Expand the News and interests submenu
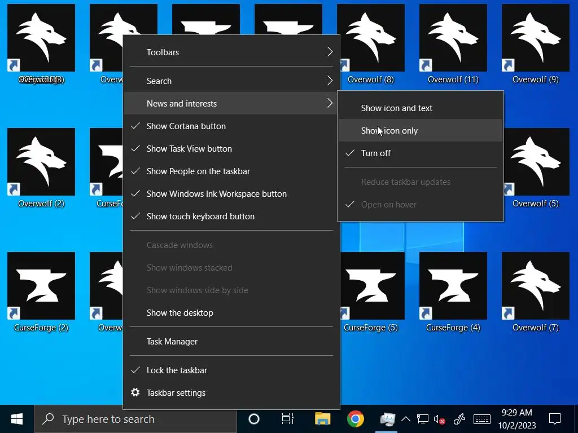578x433 pixels. point(231,104)
